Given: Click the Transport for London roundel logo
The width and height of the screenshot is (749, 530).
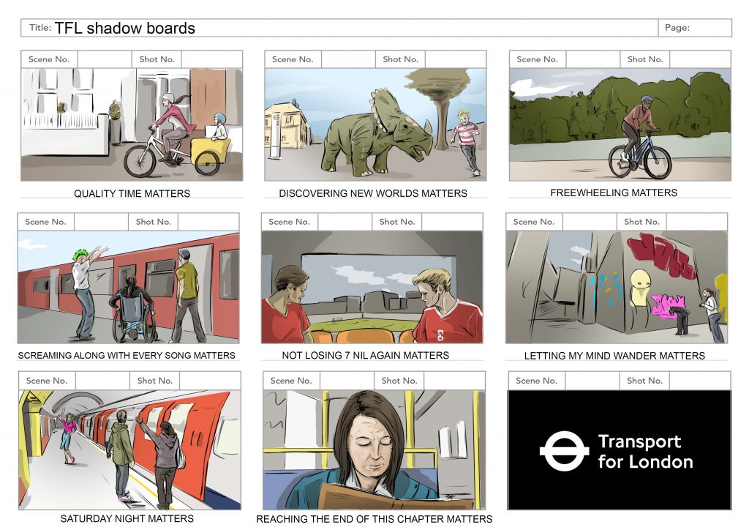Looking at the screenshot, I should [564, 451].
